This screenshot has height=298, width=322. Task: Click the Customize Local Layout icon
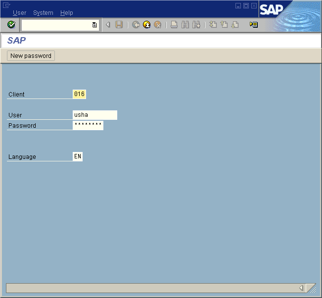pos(254,25)
